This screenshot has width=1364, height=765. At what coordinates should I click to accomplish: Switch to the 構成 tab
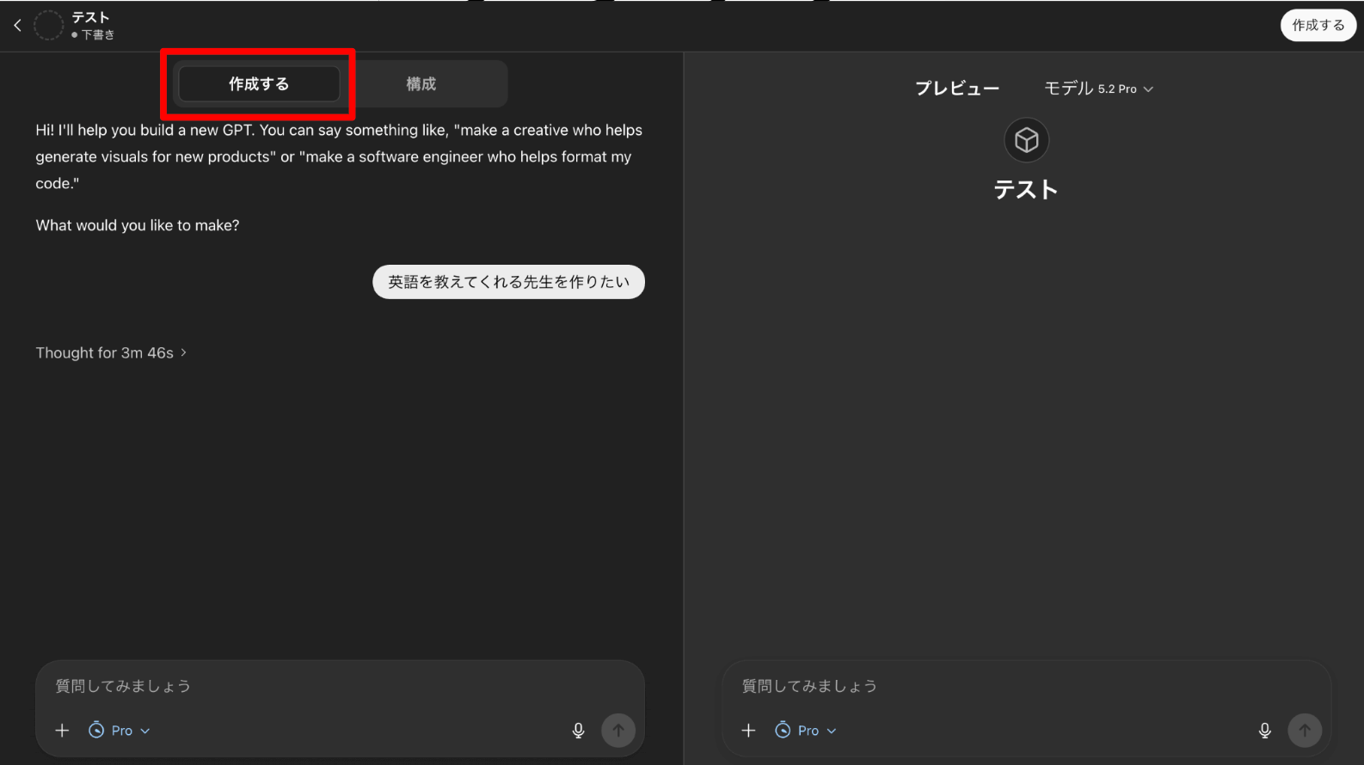coord(421,84)
